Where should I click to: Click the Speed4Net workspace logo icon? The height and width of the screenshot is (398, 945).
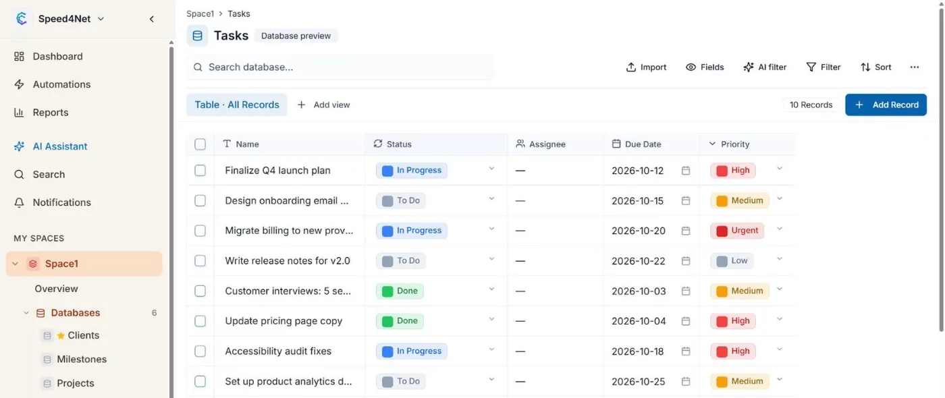tap(22, 19)
